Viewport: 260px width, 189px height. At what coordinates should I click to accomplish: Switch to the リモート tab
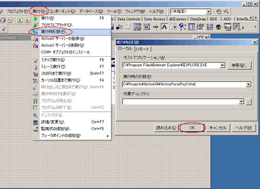142,49
